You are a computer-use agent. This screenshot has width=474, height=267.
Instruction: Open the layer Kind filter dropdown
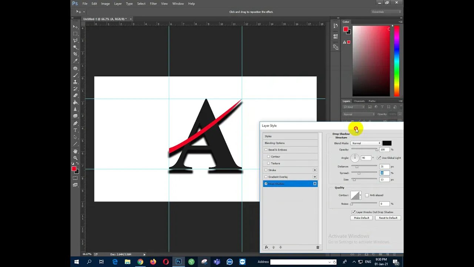(x=354, y=107)
